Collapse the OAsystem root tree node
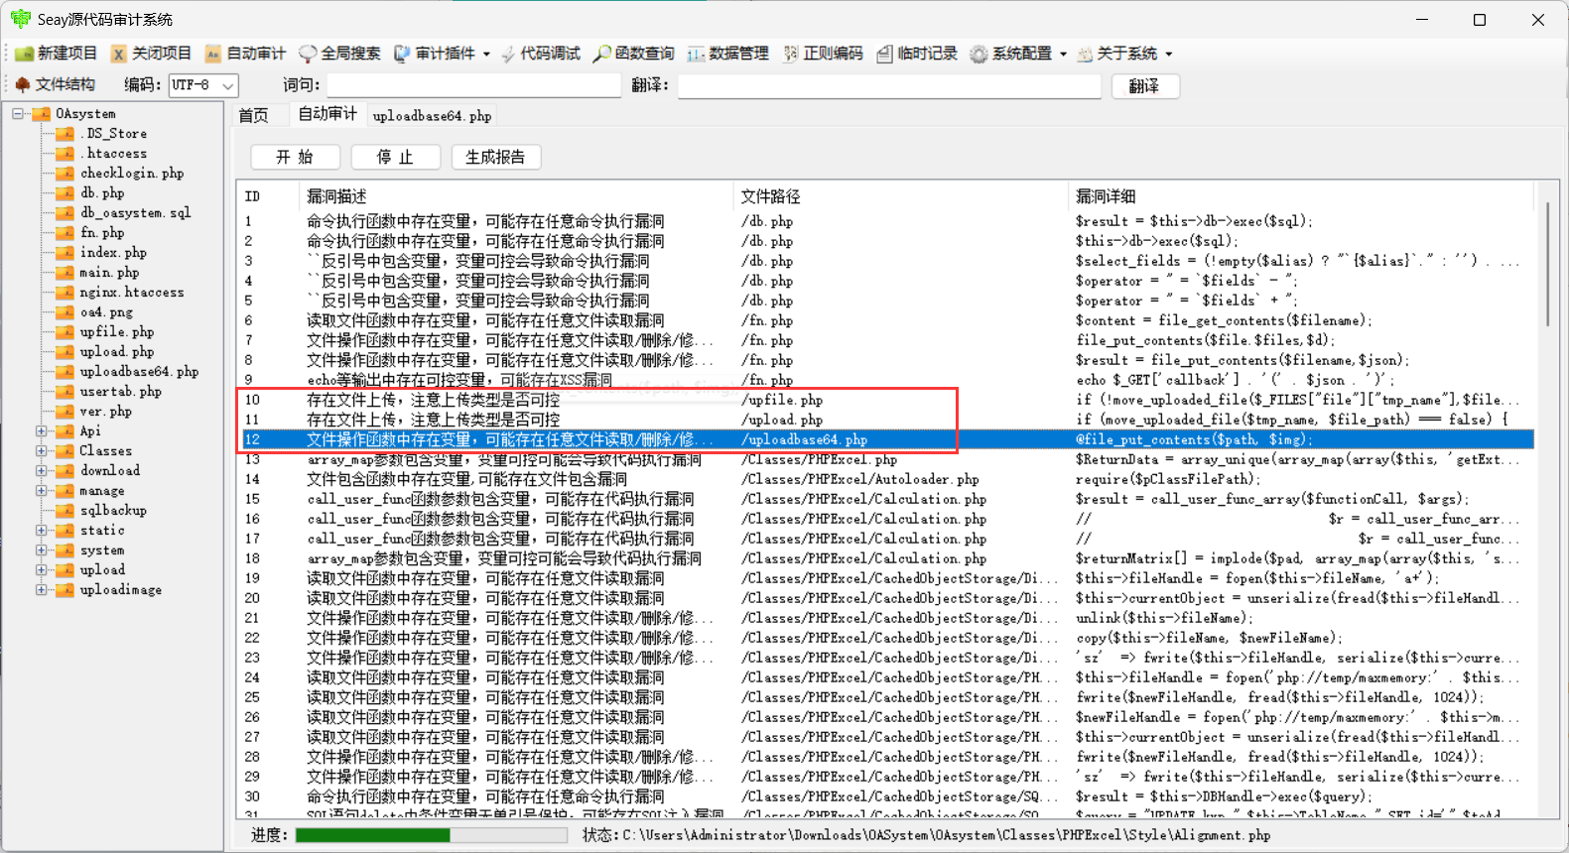This screenshot has width=1569, height=853. point(18,114)
